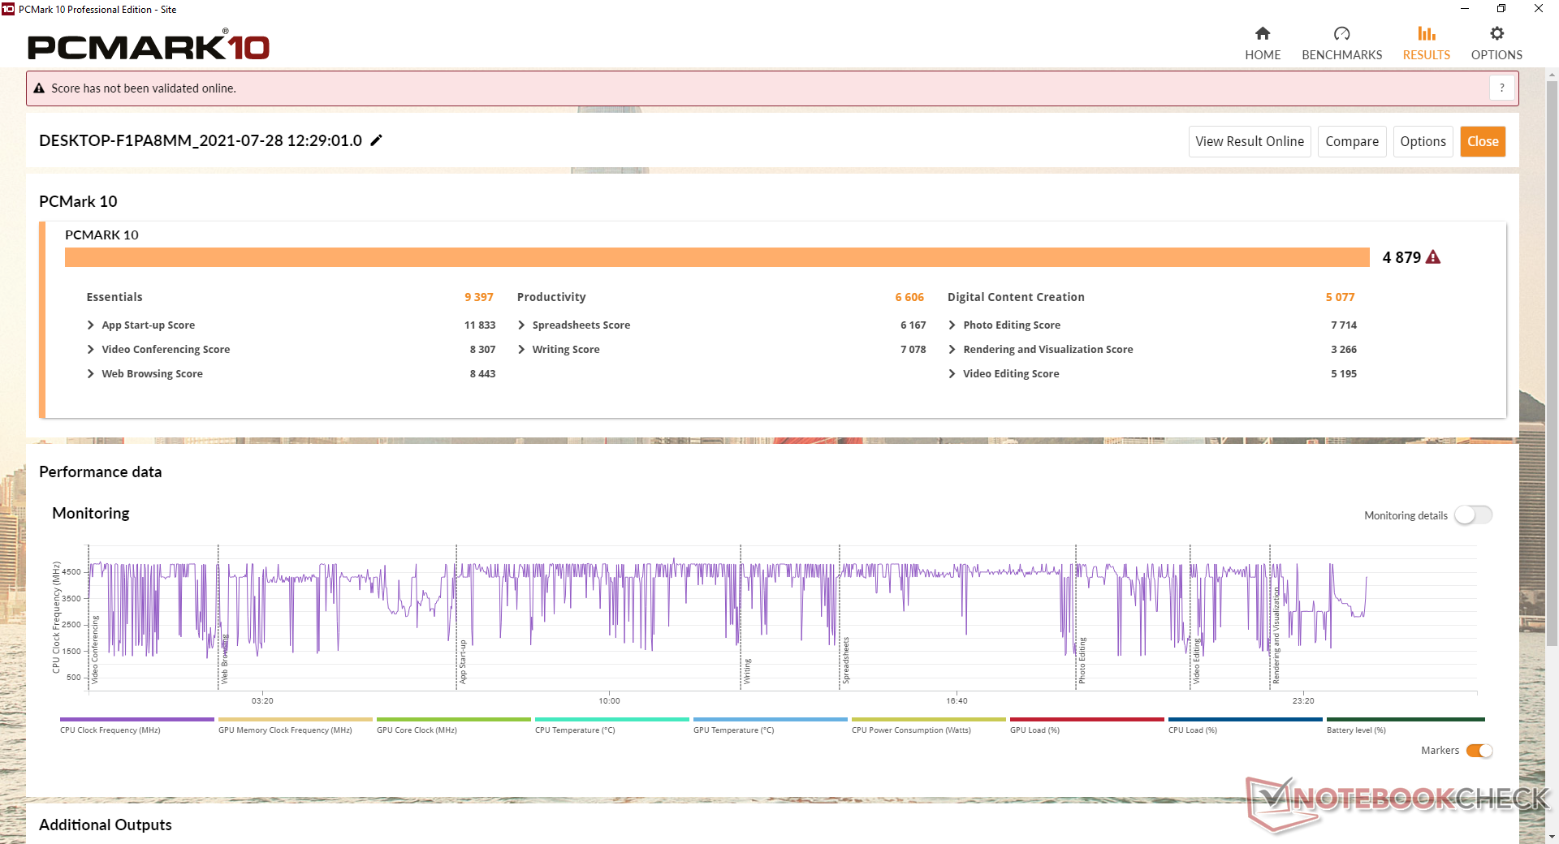The height and width of the screenshot is (844, 1559).
Task: Select CPU Power Consumption legend swatch
Action: [929, 720]
